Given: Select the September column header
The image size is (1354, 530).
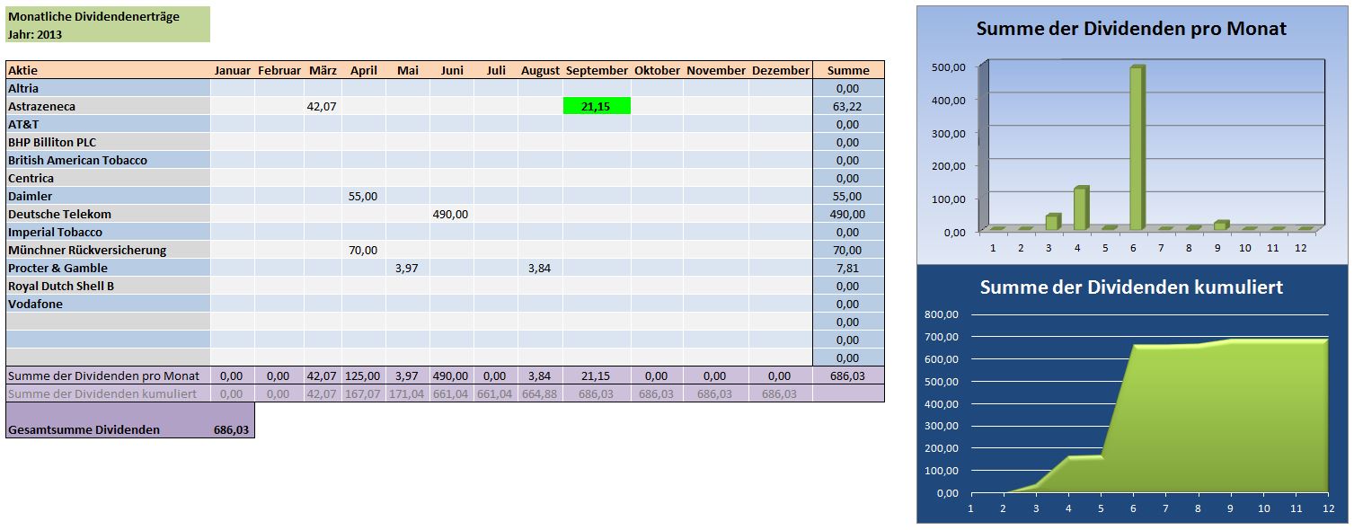Looking at the screenshot, I should (597, 70).
